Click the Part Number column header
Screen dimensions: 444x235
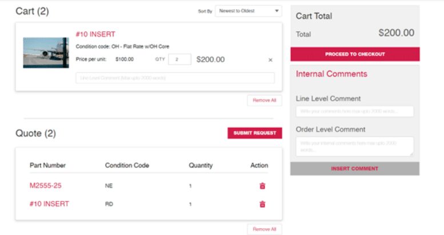[x=47, y=165]
